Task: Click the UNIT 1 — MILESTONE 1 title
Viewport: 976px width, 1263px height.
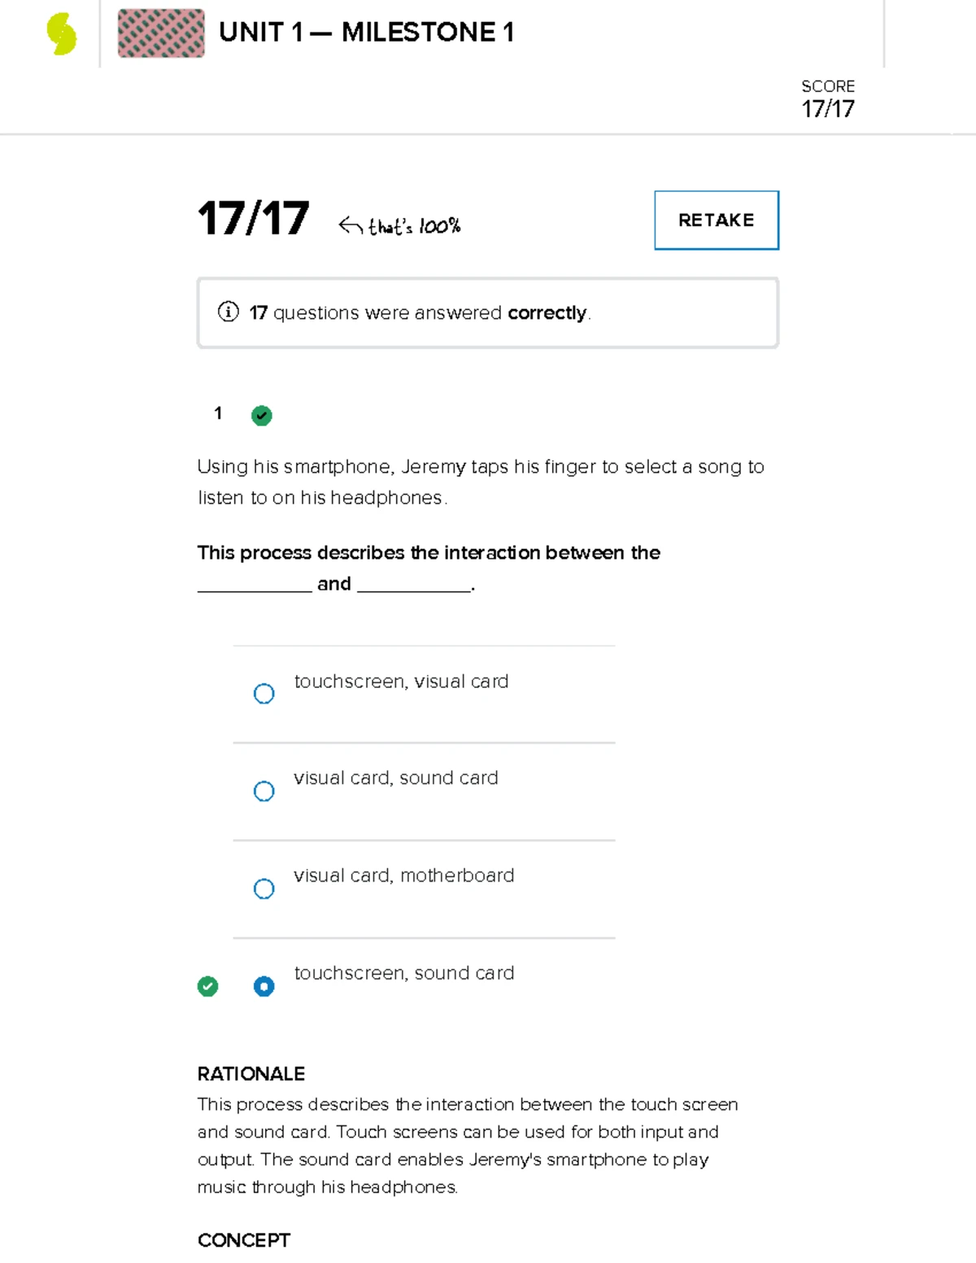Action: 366,33
